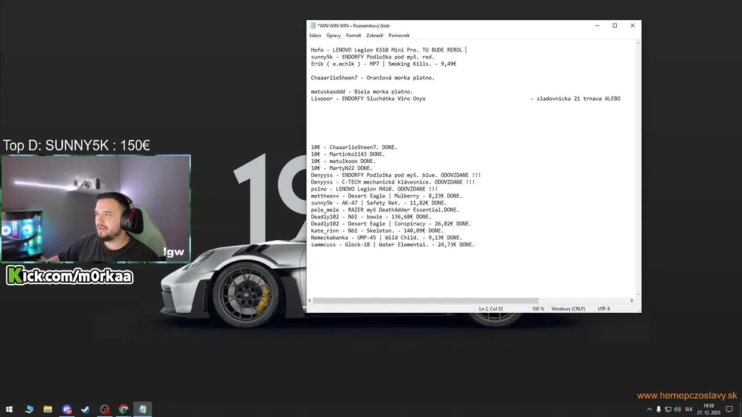Click the 'Windows (CRLF)' status entry
Viewport: 742px width, 417px height.
pos(568,309)
